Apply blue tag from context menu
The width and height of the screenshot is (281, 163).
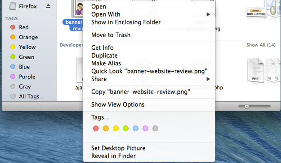tap(135, 129)
